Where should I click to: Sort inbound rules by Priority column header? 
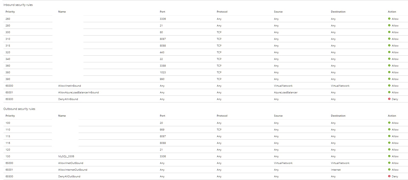point(10,12)
